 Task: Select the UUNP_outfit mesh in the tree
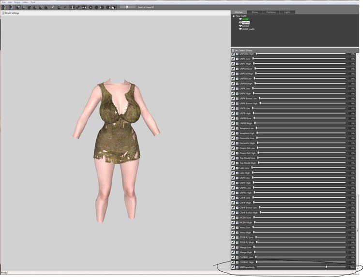248,29
